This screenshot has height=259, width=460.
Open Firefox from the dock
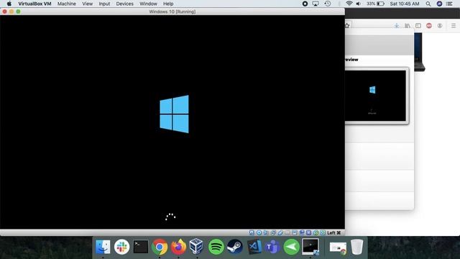tap(178, 247)
